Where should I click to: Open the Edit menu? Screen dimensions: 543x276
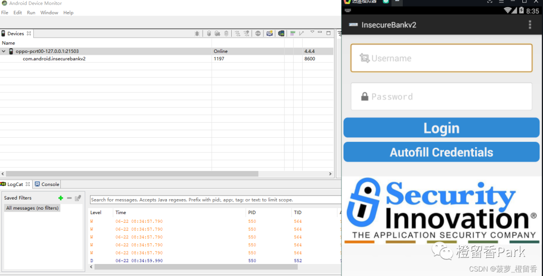click(x=18, y=13)
